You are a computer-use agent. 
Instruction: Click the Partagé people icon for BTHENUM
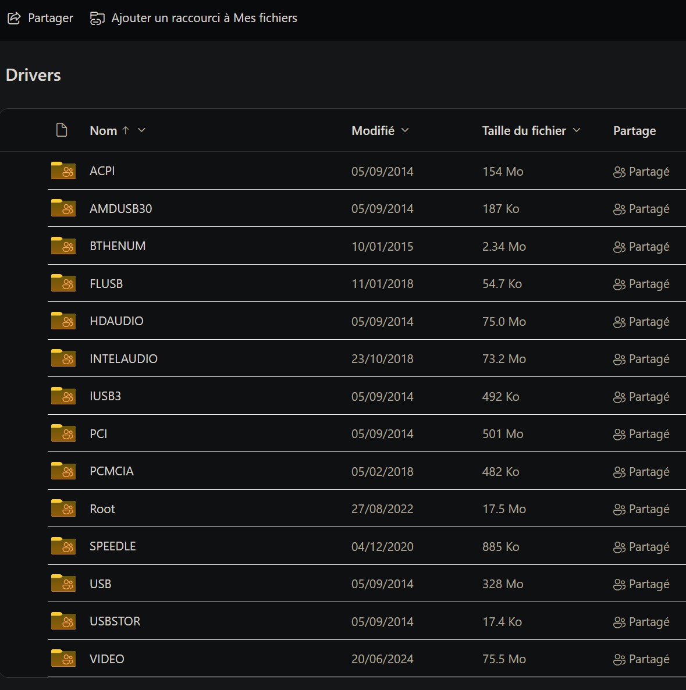(619, 247)
